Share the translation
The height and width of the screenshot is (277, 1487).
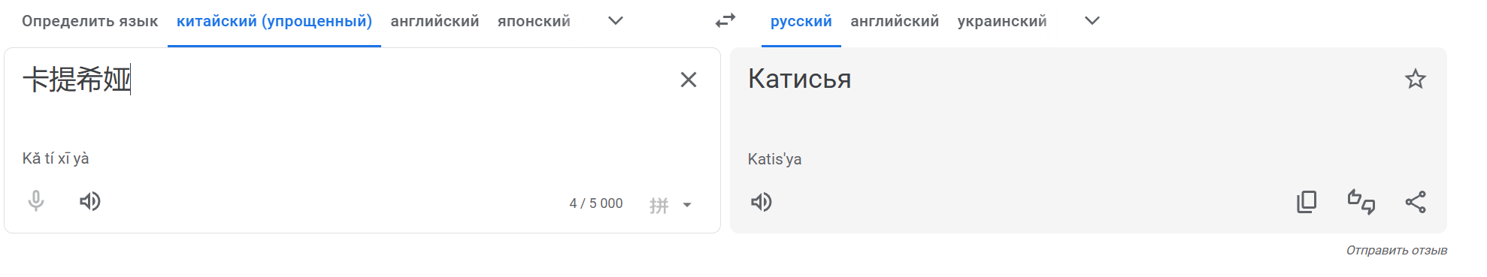pyautogui.click(x=1416, y=202)
